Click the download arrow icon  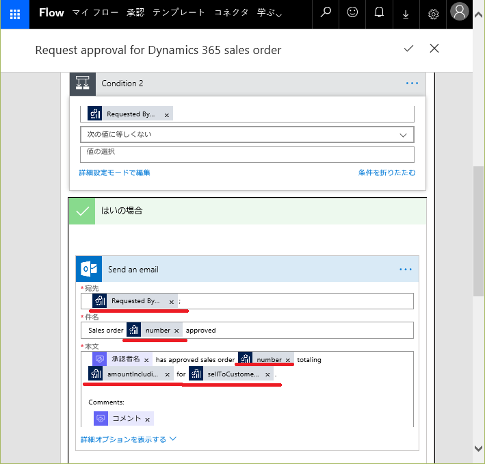click(406, 14)
